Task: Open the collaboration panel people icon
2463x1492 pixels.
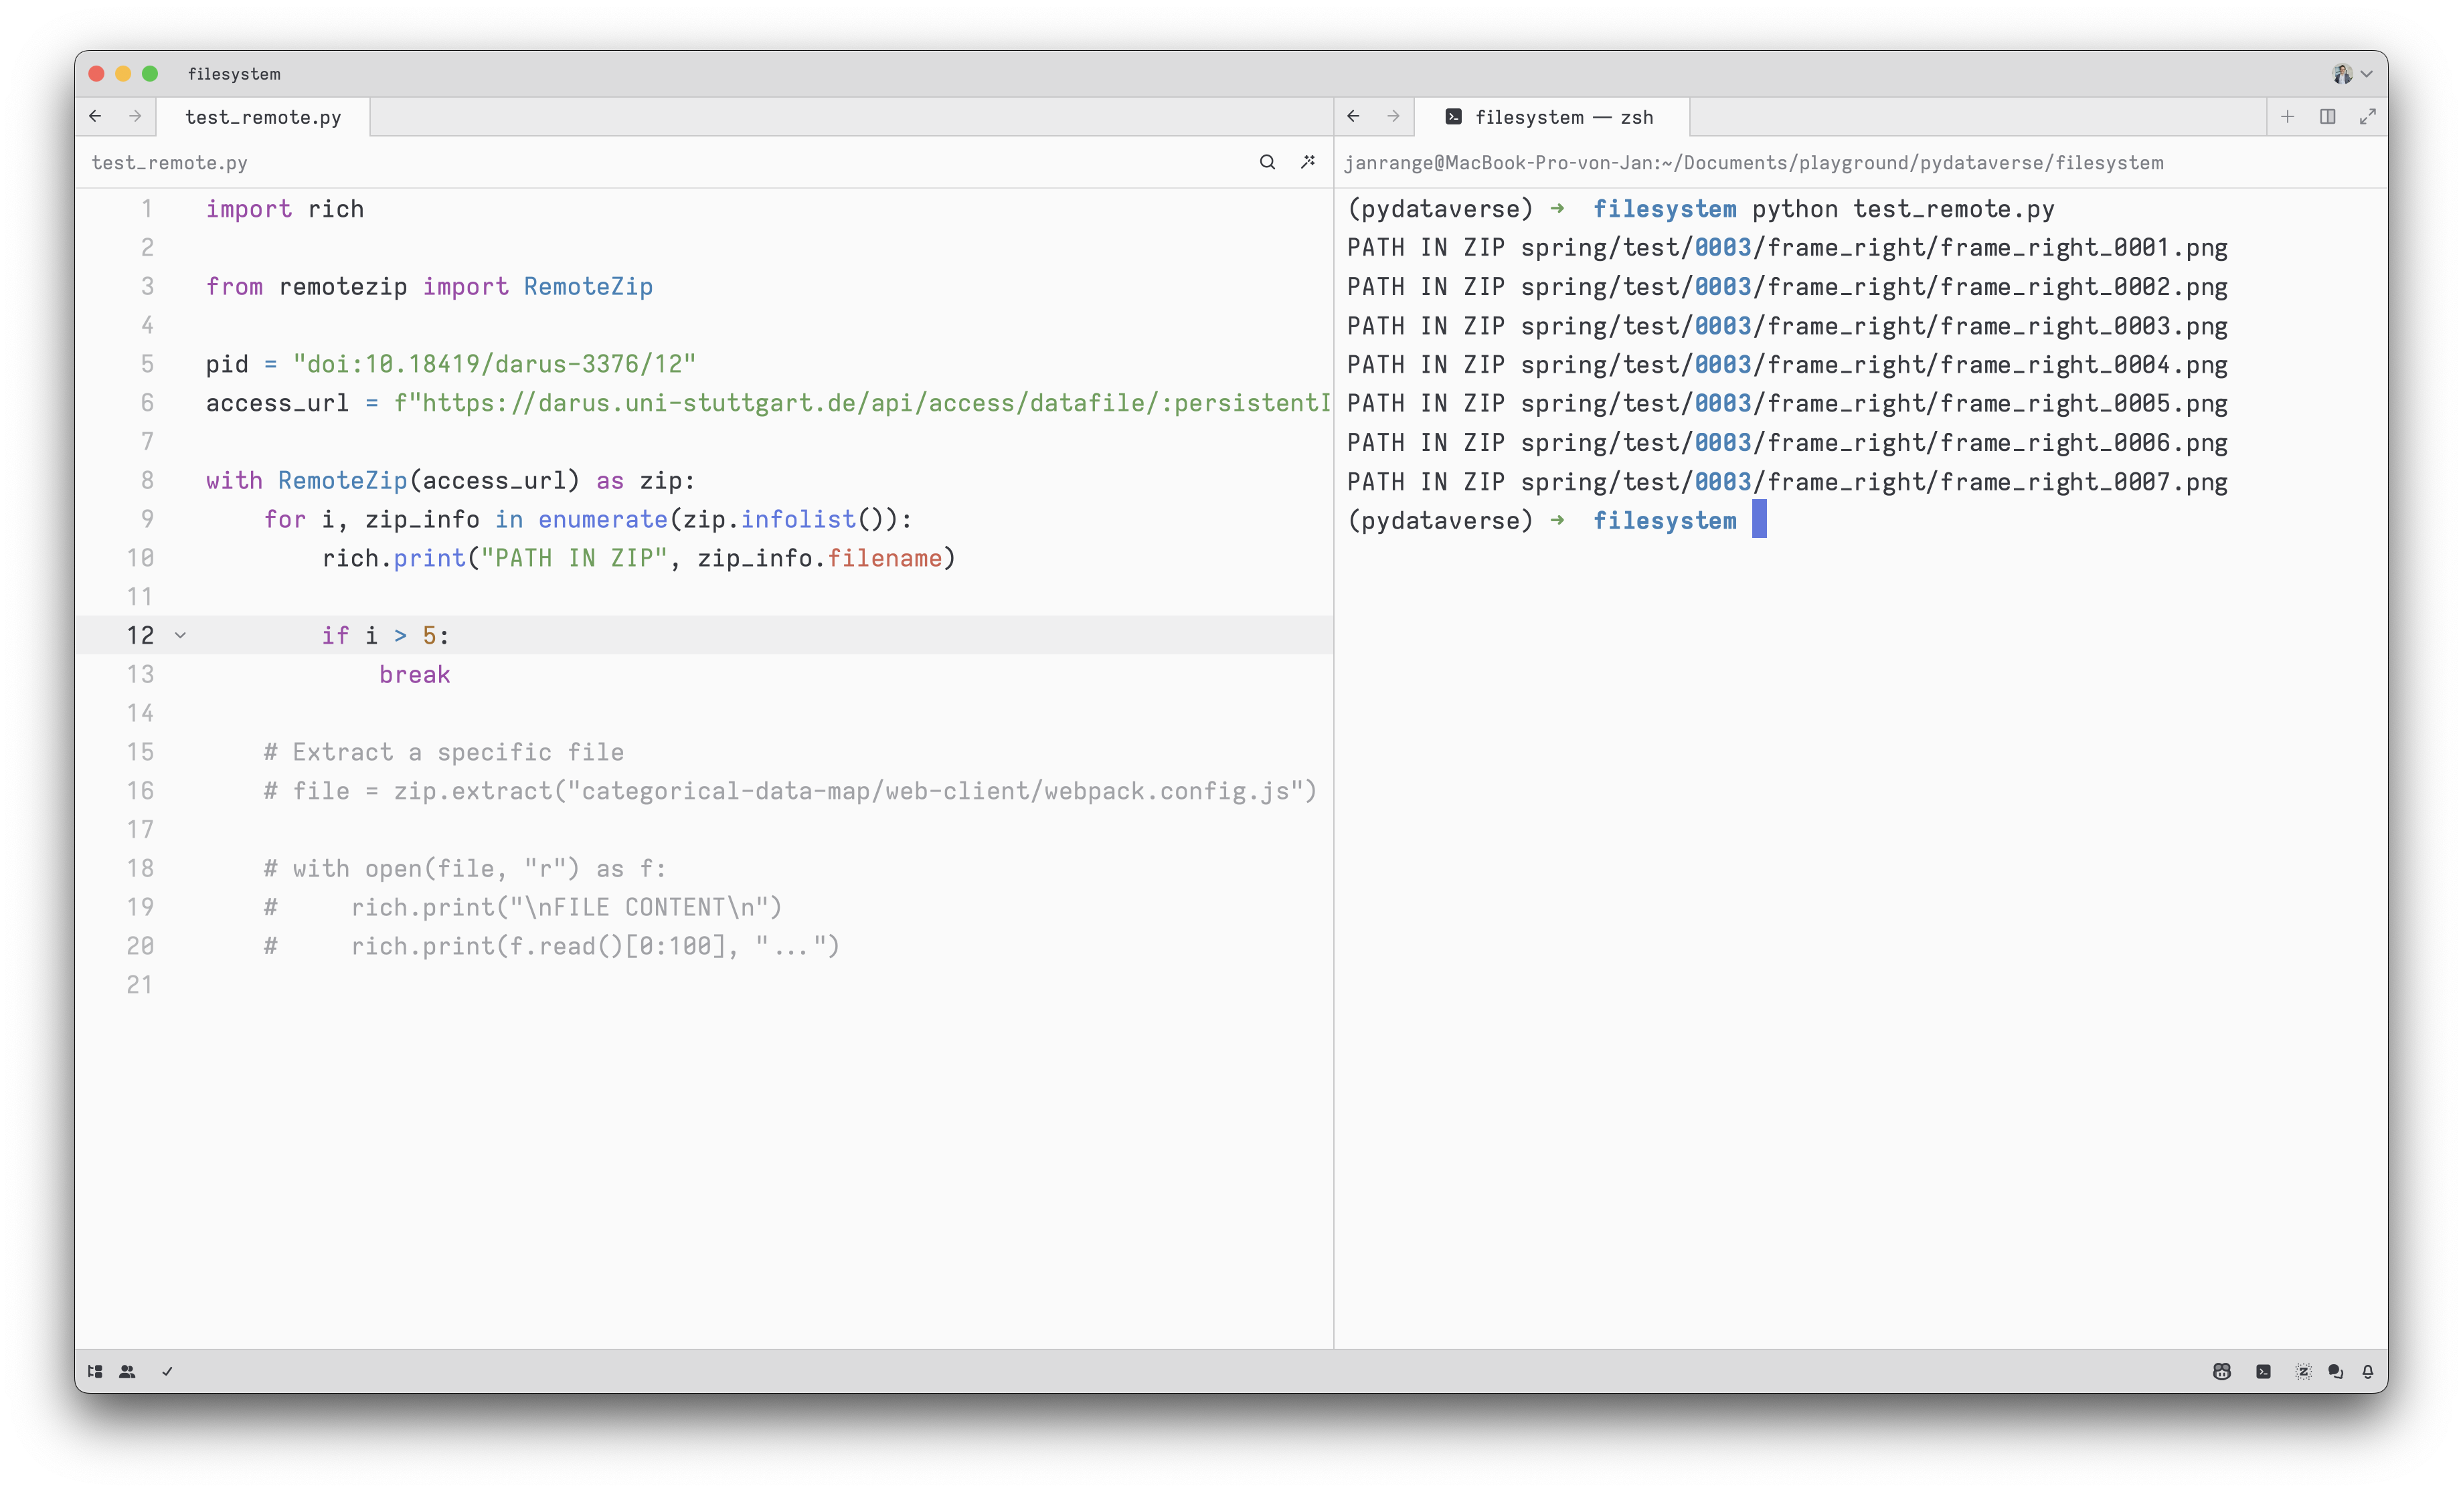Action: coord(127,1371)
